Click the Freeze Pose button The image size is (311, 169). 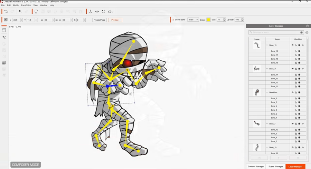click(100, 20)
